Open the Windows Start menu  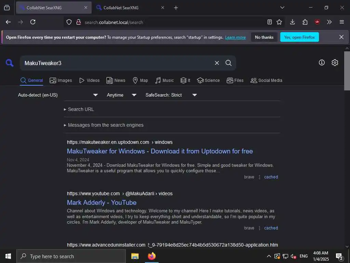[8, 256]
